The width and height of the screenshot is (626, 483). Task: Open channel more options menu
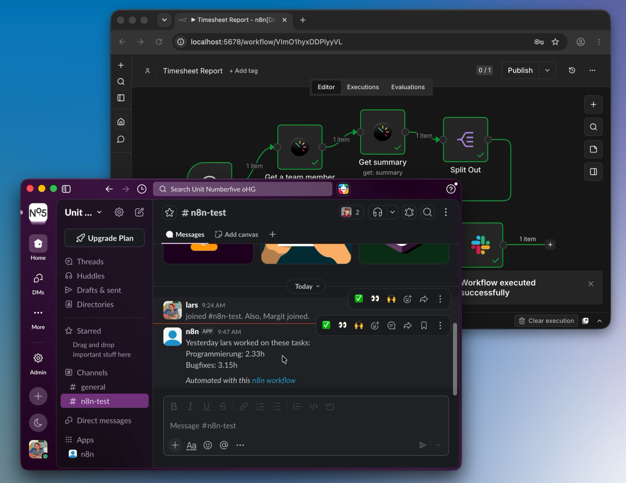pos(446,212)
